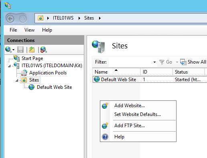Screen dimensions: 207x158
Task: Expand the arrow after Sites in breadcrumb
Action: click(x=100, y=18)
